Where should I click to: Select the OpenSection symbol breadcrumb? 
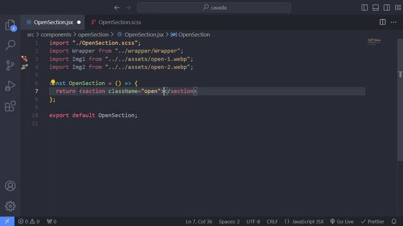pyautogui.click(x=190, y=35)
